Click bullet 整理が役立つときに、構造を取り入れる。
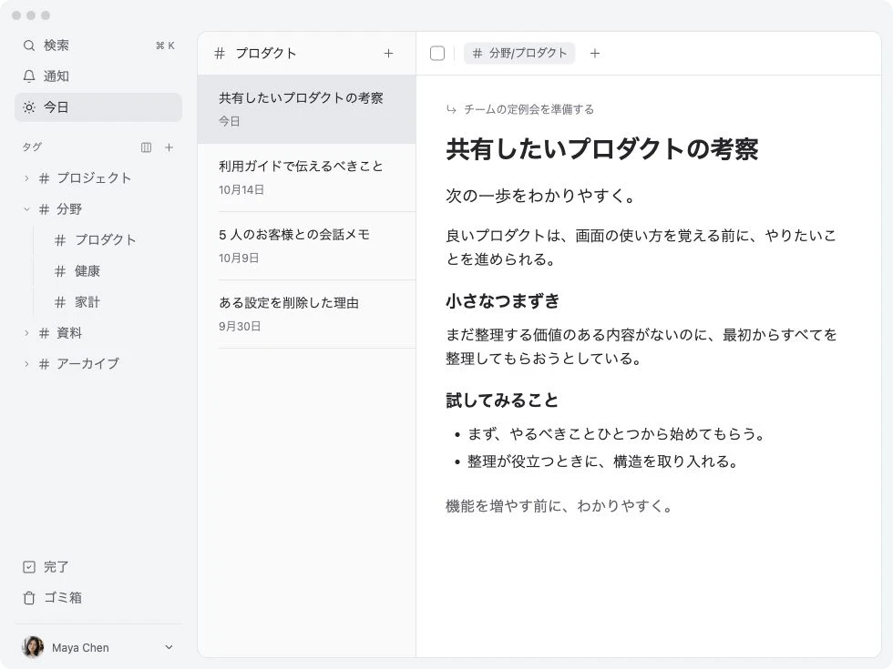The width and height of the screenshot is (893, 669). (x=602, y=461)
